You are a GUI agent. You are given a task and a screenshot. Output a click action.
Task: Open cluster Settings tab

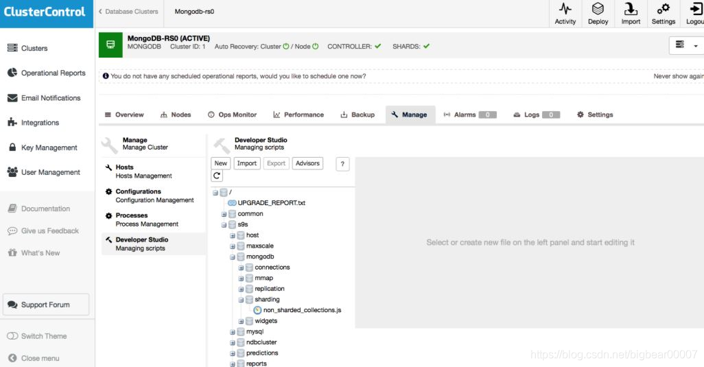pyautogui.click(x=595, y=115)
